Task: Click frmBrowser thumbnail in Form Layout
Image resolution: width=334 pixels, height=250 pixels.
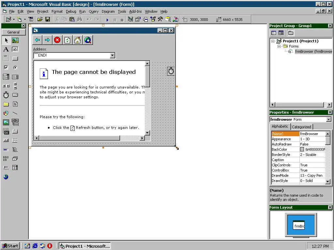Action: coord(299,225)
